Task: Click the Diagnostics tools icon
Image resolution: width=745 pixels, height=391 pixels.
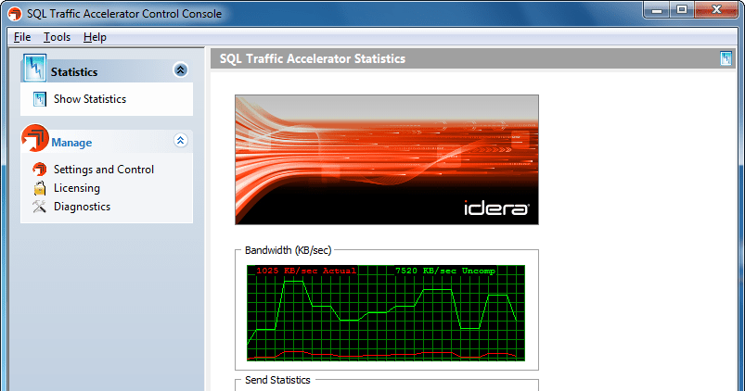Action: click(x=39, y=207)
